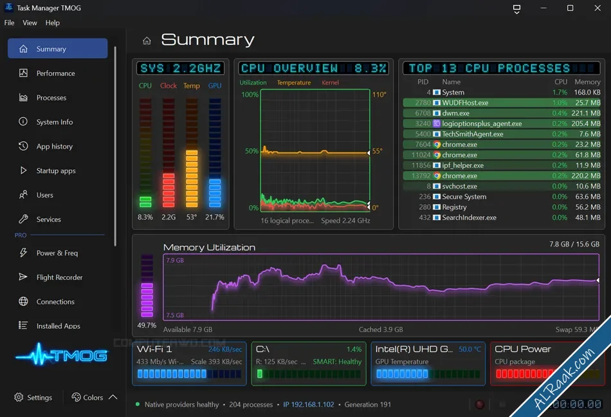
Task: Click the IP 192.168.1.102 link
Action: pos(309,405)
